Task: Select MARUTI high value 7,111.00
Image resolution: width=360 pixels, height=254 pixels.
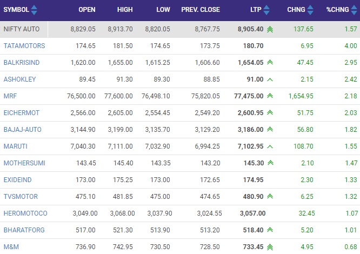Action: coord(121,146)
